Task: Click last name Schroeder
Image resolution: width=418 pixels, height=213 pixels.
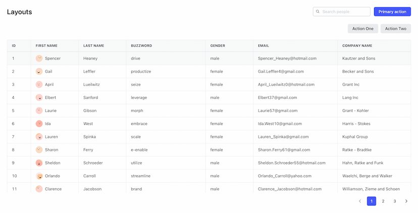Action: click(x=93, y=163)
